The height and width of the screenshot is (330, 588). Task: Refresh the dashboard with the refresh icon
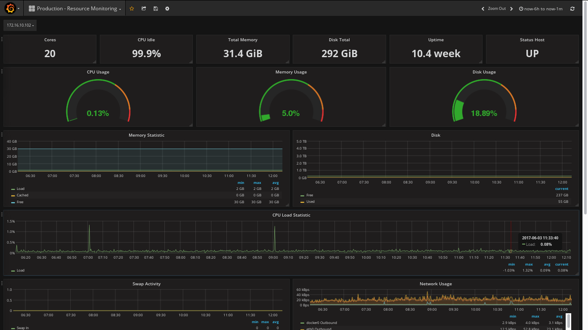coord(572,9)
